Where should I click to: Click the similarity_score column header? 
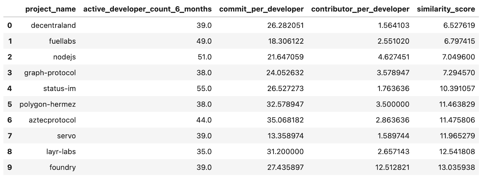(x=446, y=9)
